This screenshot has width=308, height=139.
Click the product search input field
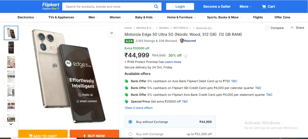tap(108, 7)
